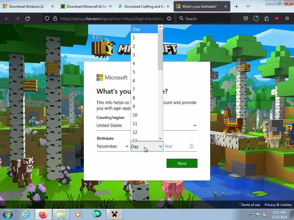Image resolution: width=294 pixels, height=220 pixels.
Task: Open a new browser tab
Action: (237, 7)
